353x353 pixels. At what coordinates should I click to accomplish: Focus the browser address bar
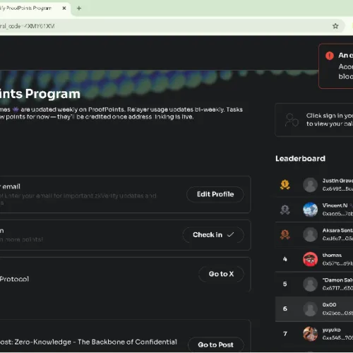(164, 26)
